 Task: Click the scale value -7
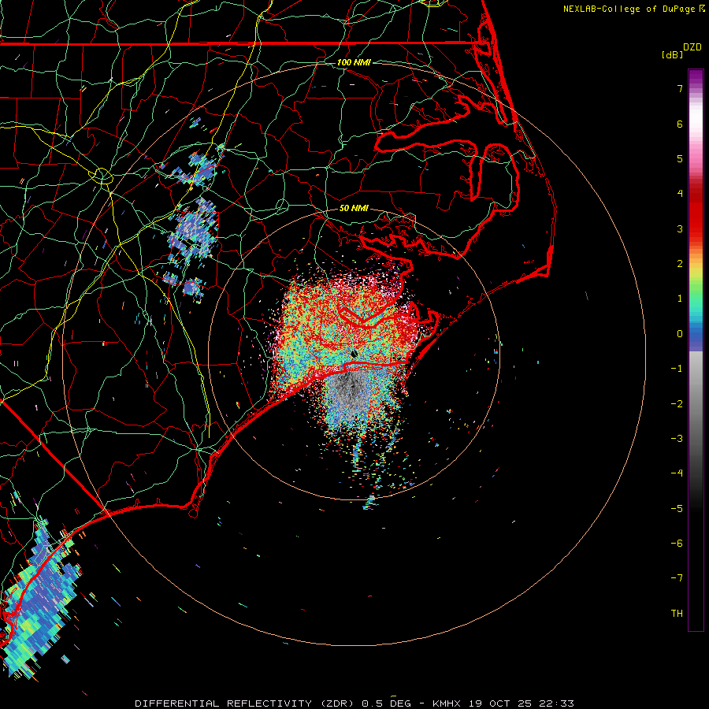tap(677, 578)
